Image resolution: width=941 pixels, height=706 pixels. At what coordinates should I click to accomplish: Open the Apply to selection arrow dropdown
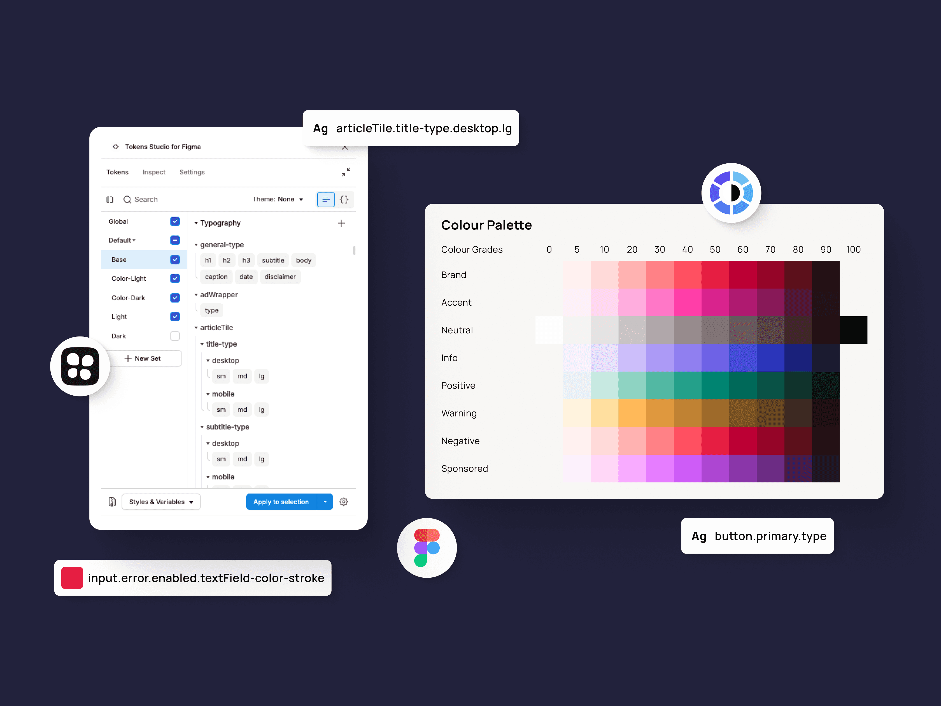coord(325,502)
